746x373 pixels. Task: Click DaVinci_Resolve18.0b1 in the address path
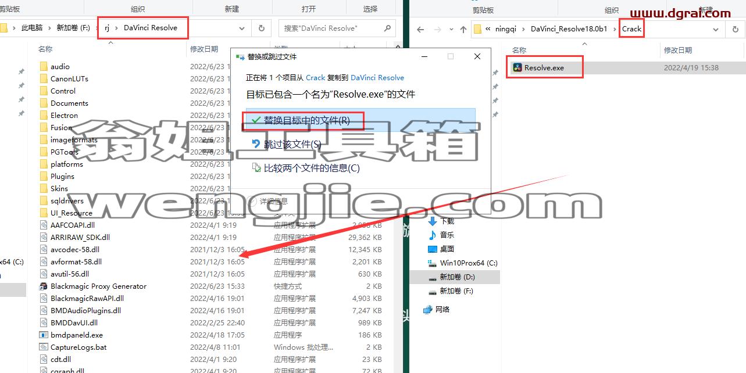pyautogui.click(x=569, y=28)
